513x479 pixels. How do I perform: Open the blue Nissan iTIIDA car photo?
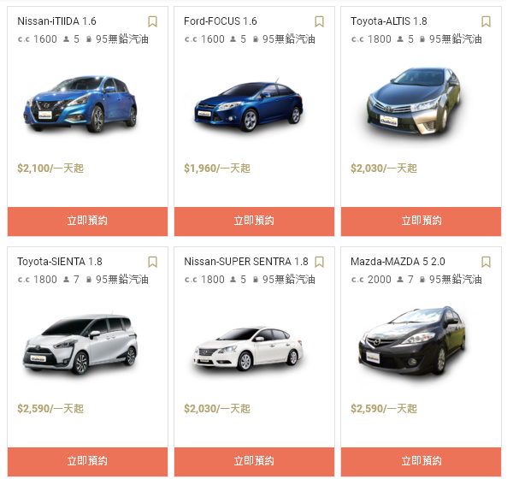80,104
